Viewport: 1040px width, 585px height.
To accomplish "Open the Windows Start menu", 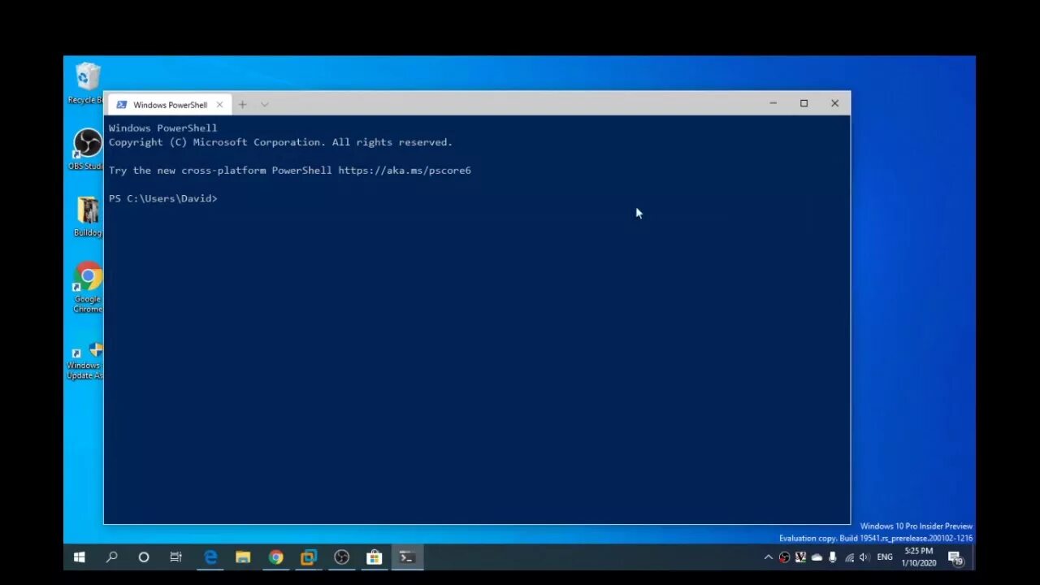I will pos(79,557).
